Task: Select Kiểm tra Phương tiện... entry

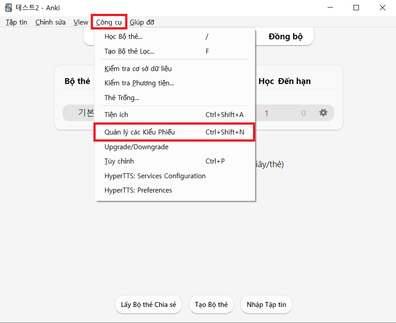Action: point(174,83)
